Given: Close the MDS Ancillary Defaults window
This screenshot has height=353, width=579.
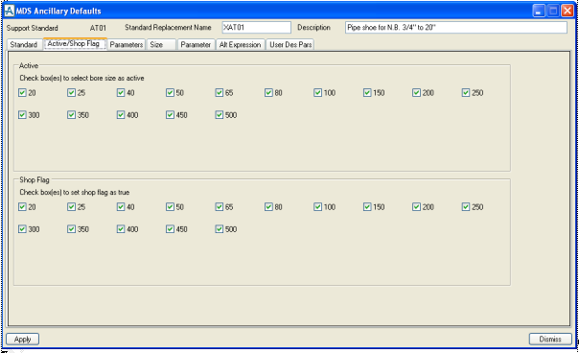Looking at the screenshot, I should coord(567,11).
